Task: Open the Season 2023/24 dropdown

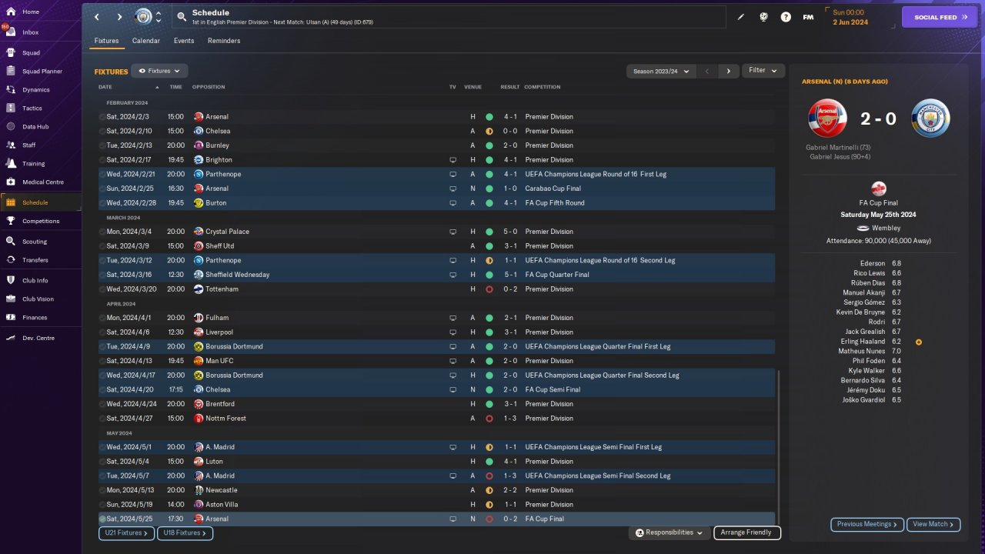Action: (x=660, y=72)
